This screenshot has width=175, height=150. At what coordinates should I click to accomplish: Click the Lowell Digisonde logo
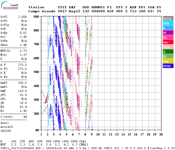point(9,5)
